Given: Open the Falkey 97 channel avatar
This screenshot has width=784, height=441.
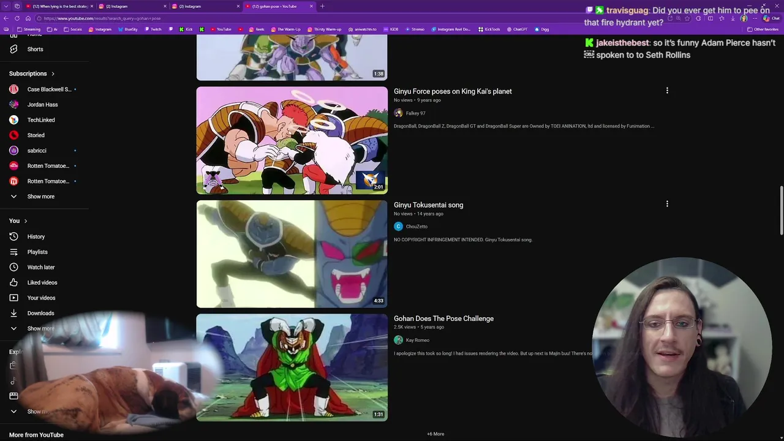Looking at the screenshot, I should 398,113.
